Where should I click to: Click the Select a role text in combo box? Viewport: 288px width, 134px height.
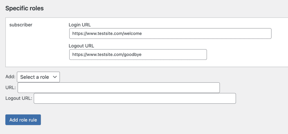click(35, 77)
